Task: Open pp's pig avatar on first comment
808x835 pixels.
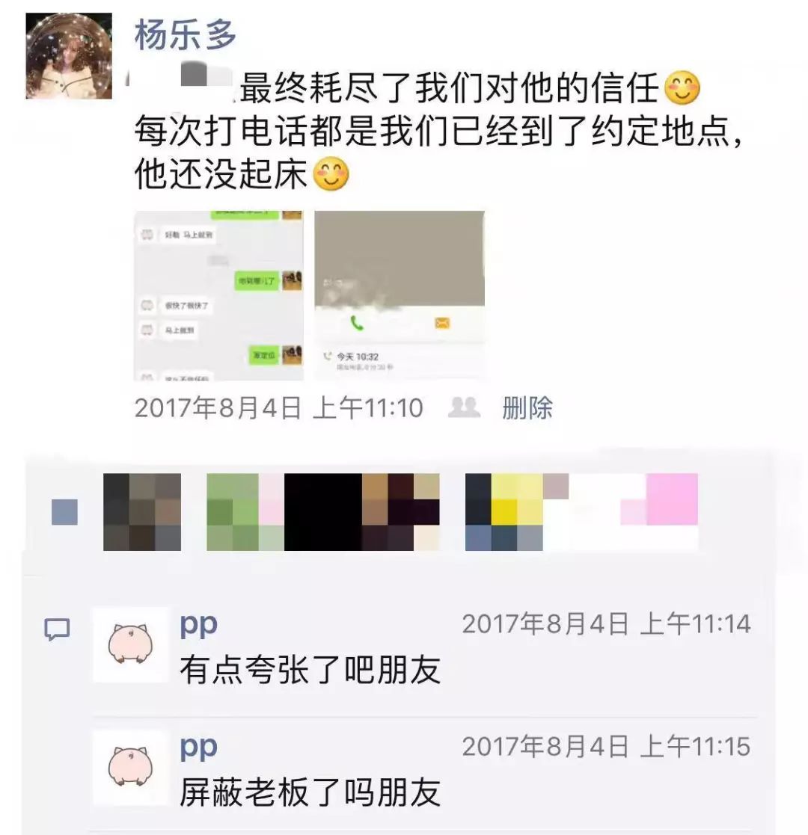Action: [131, 644]
